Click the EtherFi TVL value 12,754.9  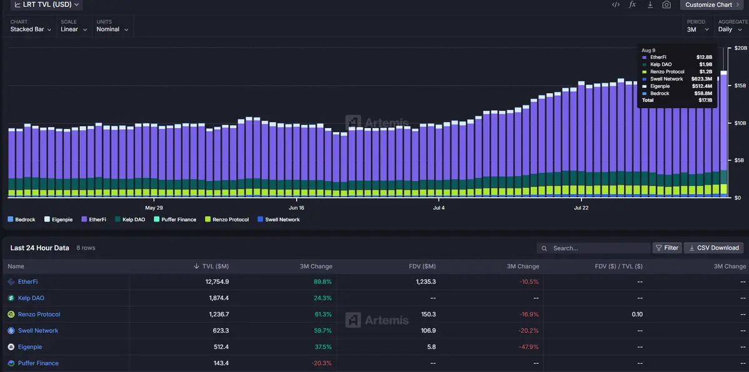[217, 281]
